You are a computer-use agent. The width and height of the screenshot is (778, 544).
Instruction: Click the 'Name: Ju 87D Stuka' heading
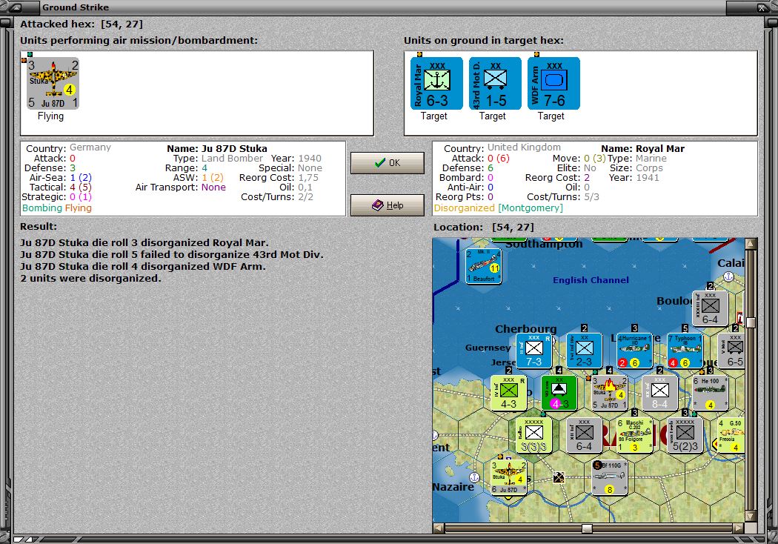(x=217, y=148)
